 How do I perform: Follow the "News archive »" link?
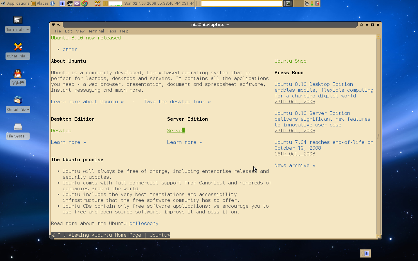[x=295, y=165]
